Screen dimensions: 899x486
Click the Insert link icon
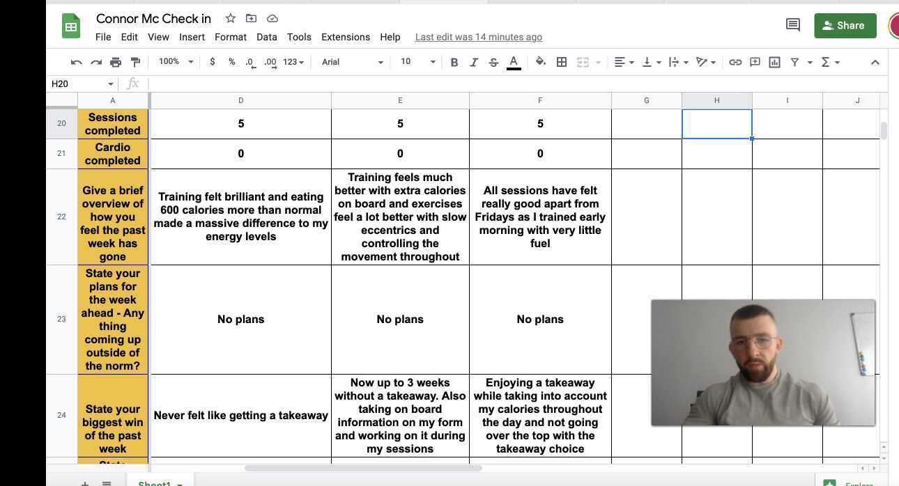735,62
